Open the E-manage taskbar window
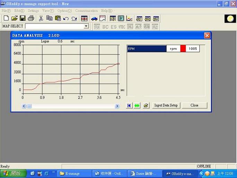237x178 pixels. 73,173
